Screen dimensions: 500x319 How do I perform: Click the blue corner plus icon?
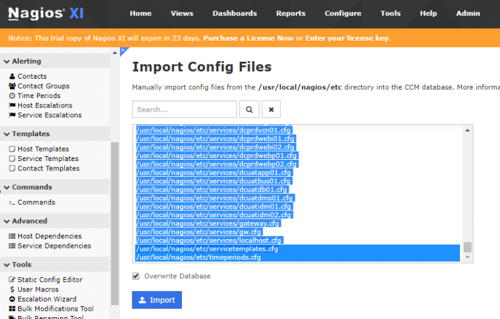(x=124, y=51)
